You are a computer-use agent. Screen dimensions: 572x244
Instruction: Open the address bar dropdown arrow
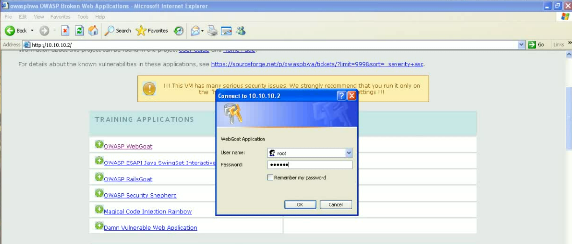[x=521, y=45]
